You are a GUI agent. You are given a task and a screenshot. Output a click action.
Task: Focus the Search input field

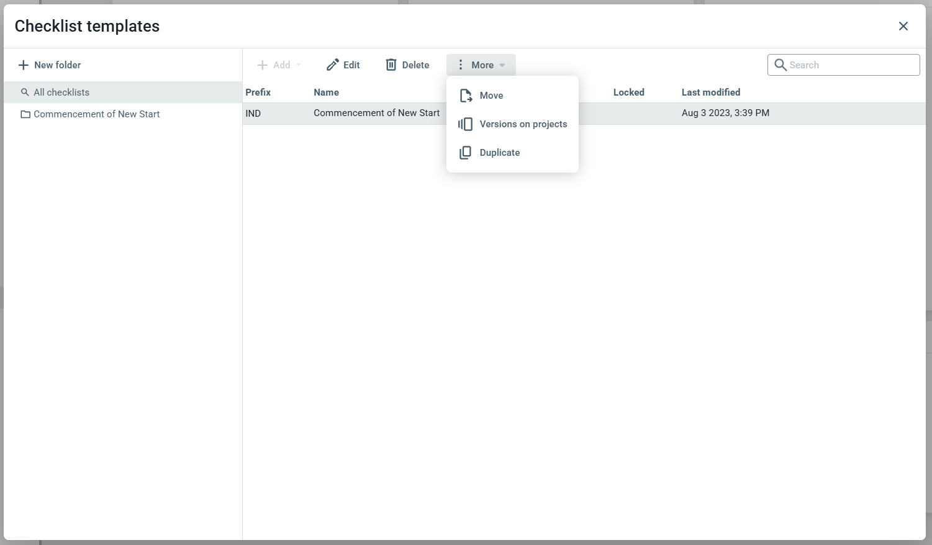pos(851,65)
